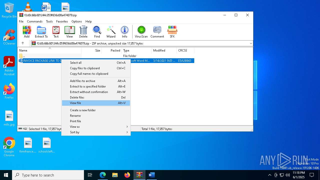Image resolution: width=320 pixels, height=180 pixels.
Task: Show hidden system tray icons chevron
Action: pos(269,175)
